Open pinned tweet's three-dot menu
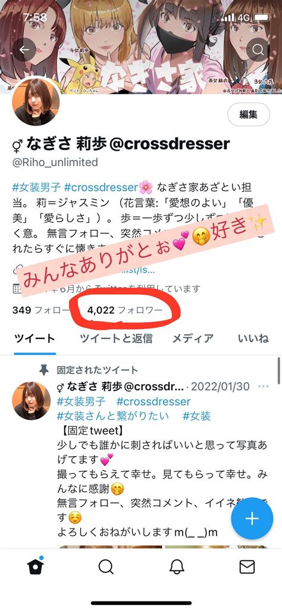Screen dimensions: 282x611 coord(264,386)
